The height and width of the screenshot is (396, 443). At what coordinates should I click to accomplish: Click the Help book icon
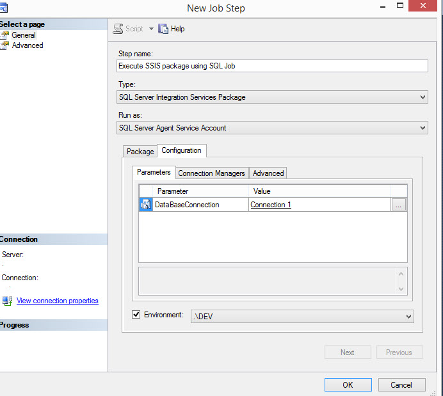[x=163, y=29]
